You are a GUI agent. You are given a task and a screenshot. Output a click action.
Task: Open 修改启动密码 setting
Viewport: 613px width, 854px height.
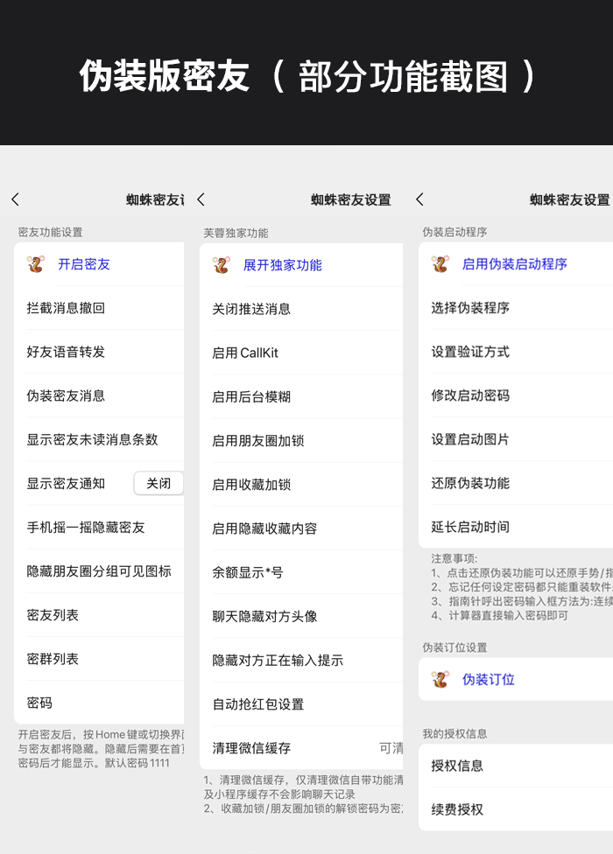(x=470, y=395)
